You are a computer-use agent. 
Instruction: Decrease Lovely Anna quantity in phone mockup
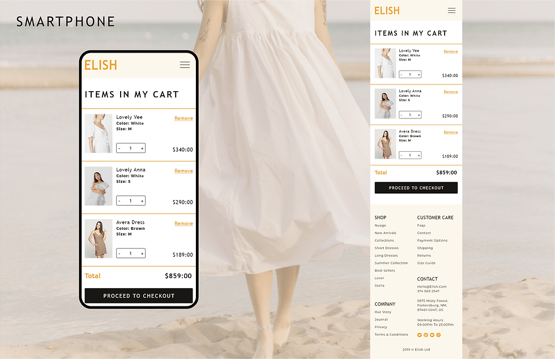pyautogui.click(x=119, y=201)
